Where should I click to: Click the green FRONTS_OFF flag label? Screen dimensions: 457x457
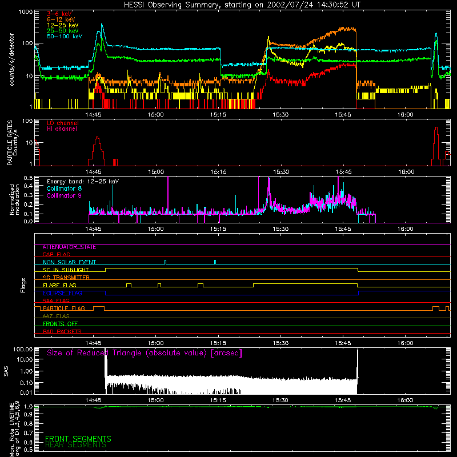click(x=61, y=324)
